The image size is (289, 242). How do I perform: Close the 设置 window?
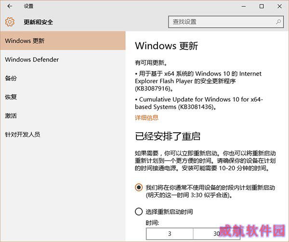click(279, 6)
